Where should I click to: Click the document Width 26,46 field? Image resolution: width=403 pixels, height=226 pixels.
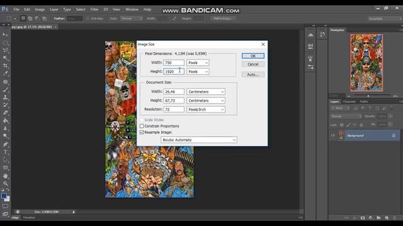click(x=174, y=92)
